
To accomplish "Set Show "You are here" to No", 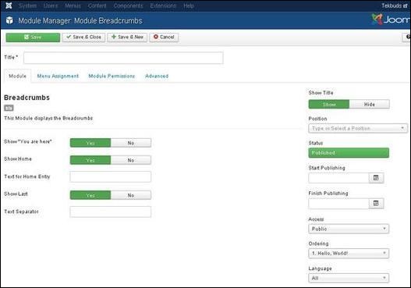I will click(x=131, y=143).
